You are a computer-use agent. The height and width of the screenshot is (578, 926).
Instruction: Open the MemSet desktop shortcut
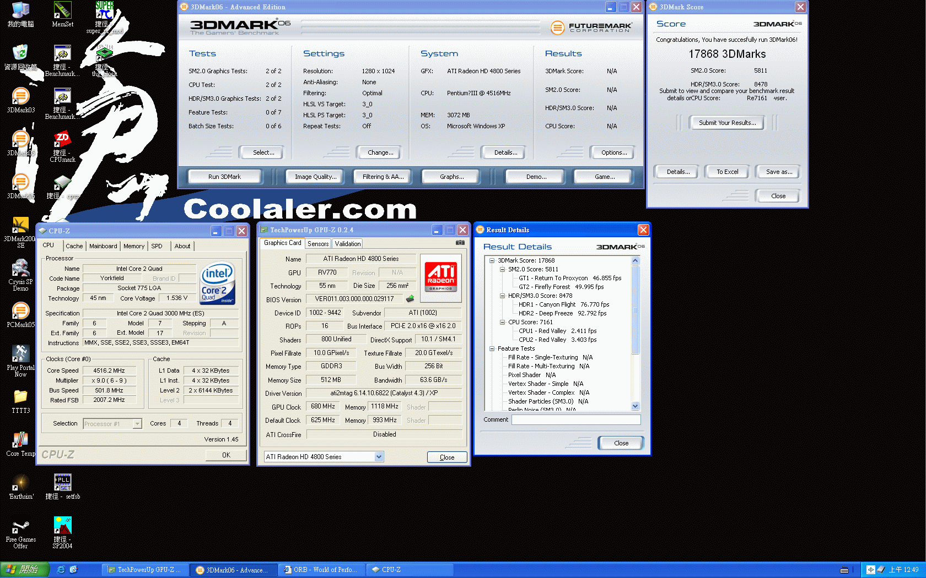point(62,14)
